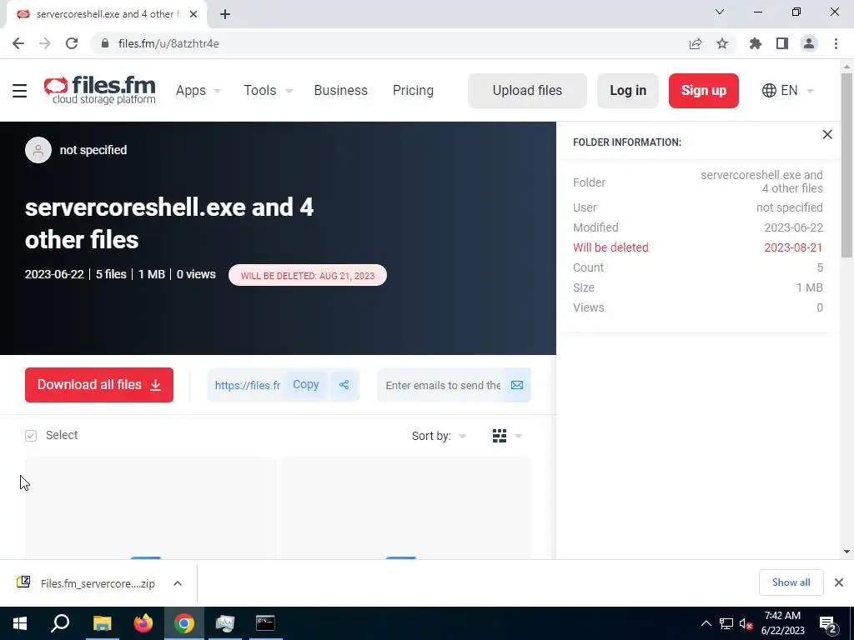
Task: Open the Chrome three-dot menu
Action: coord(836,43)
